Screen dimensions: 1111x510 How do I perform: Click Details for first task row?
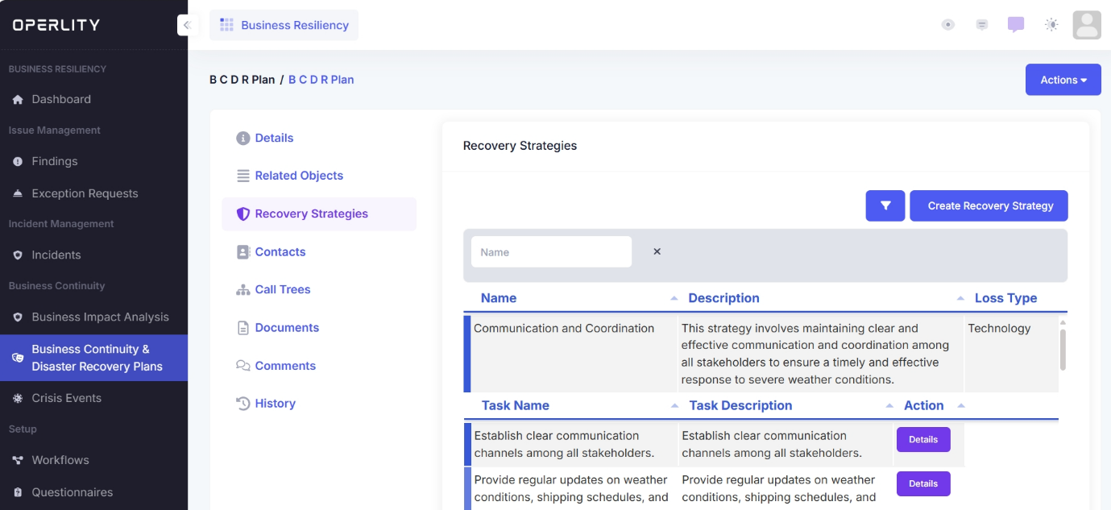click(922, 440)
